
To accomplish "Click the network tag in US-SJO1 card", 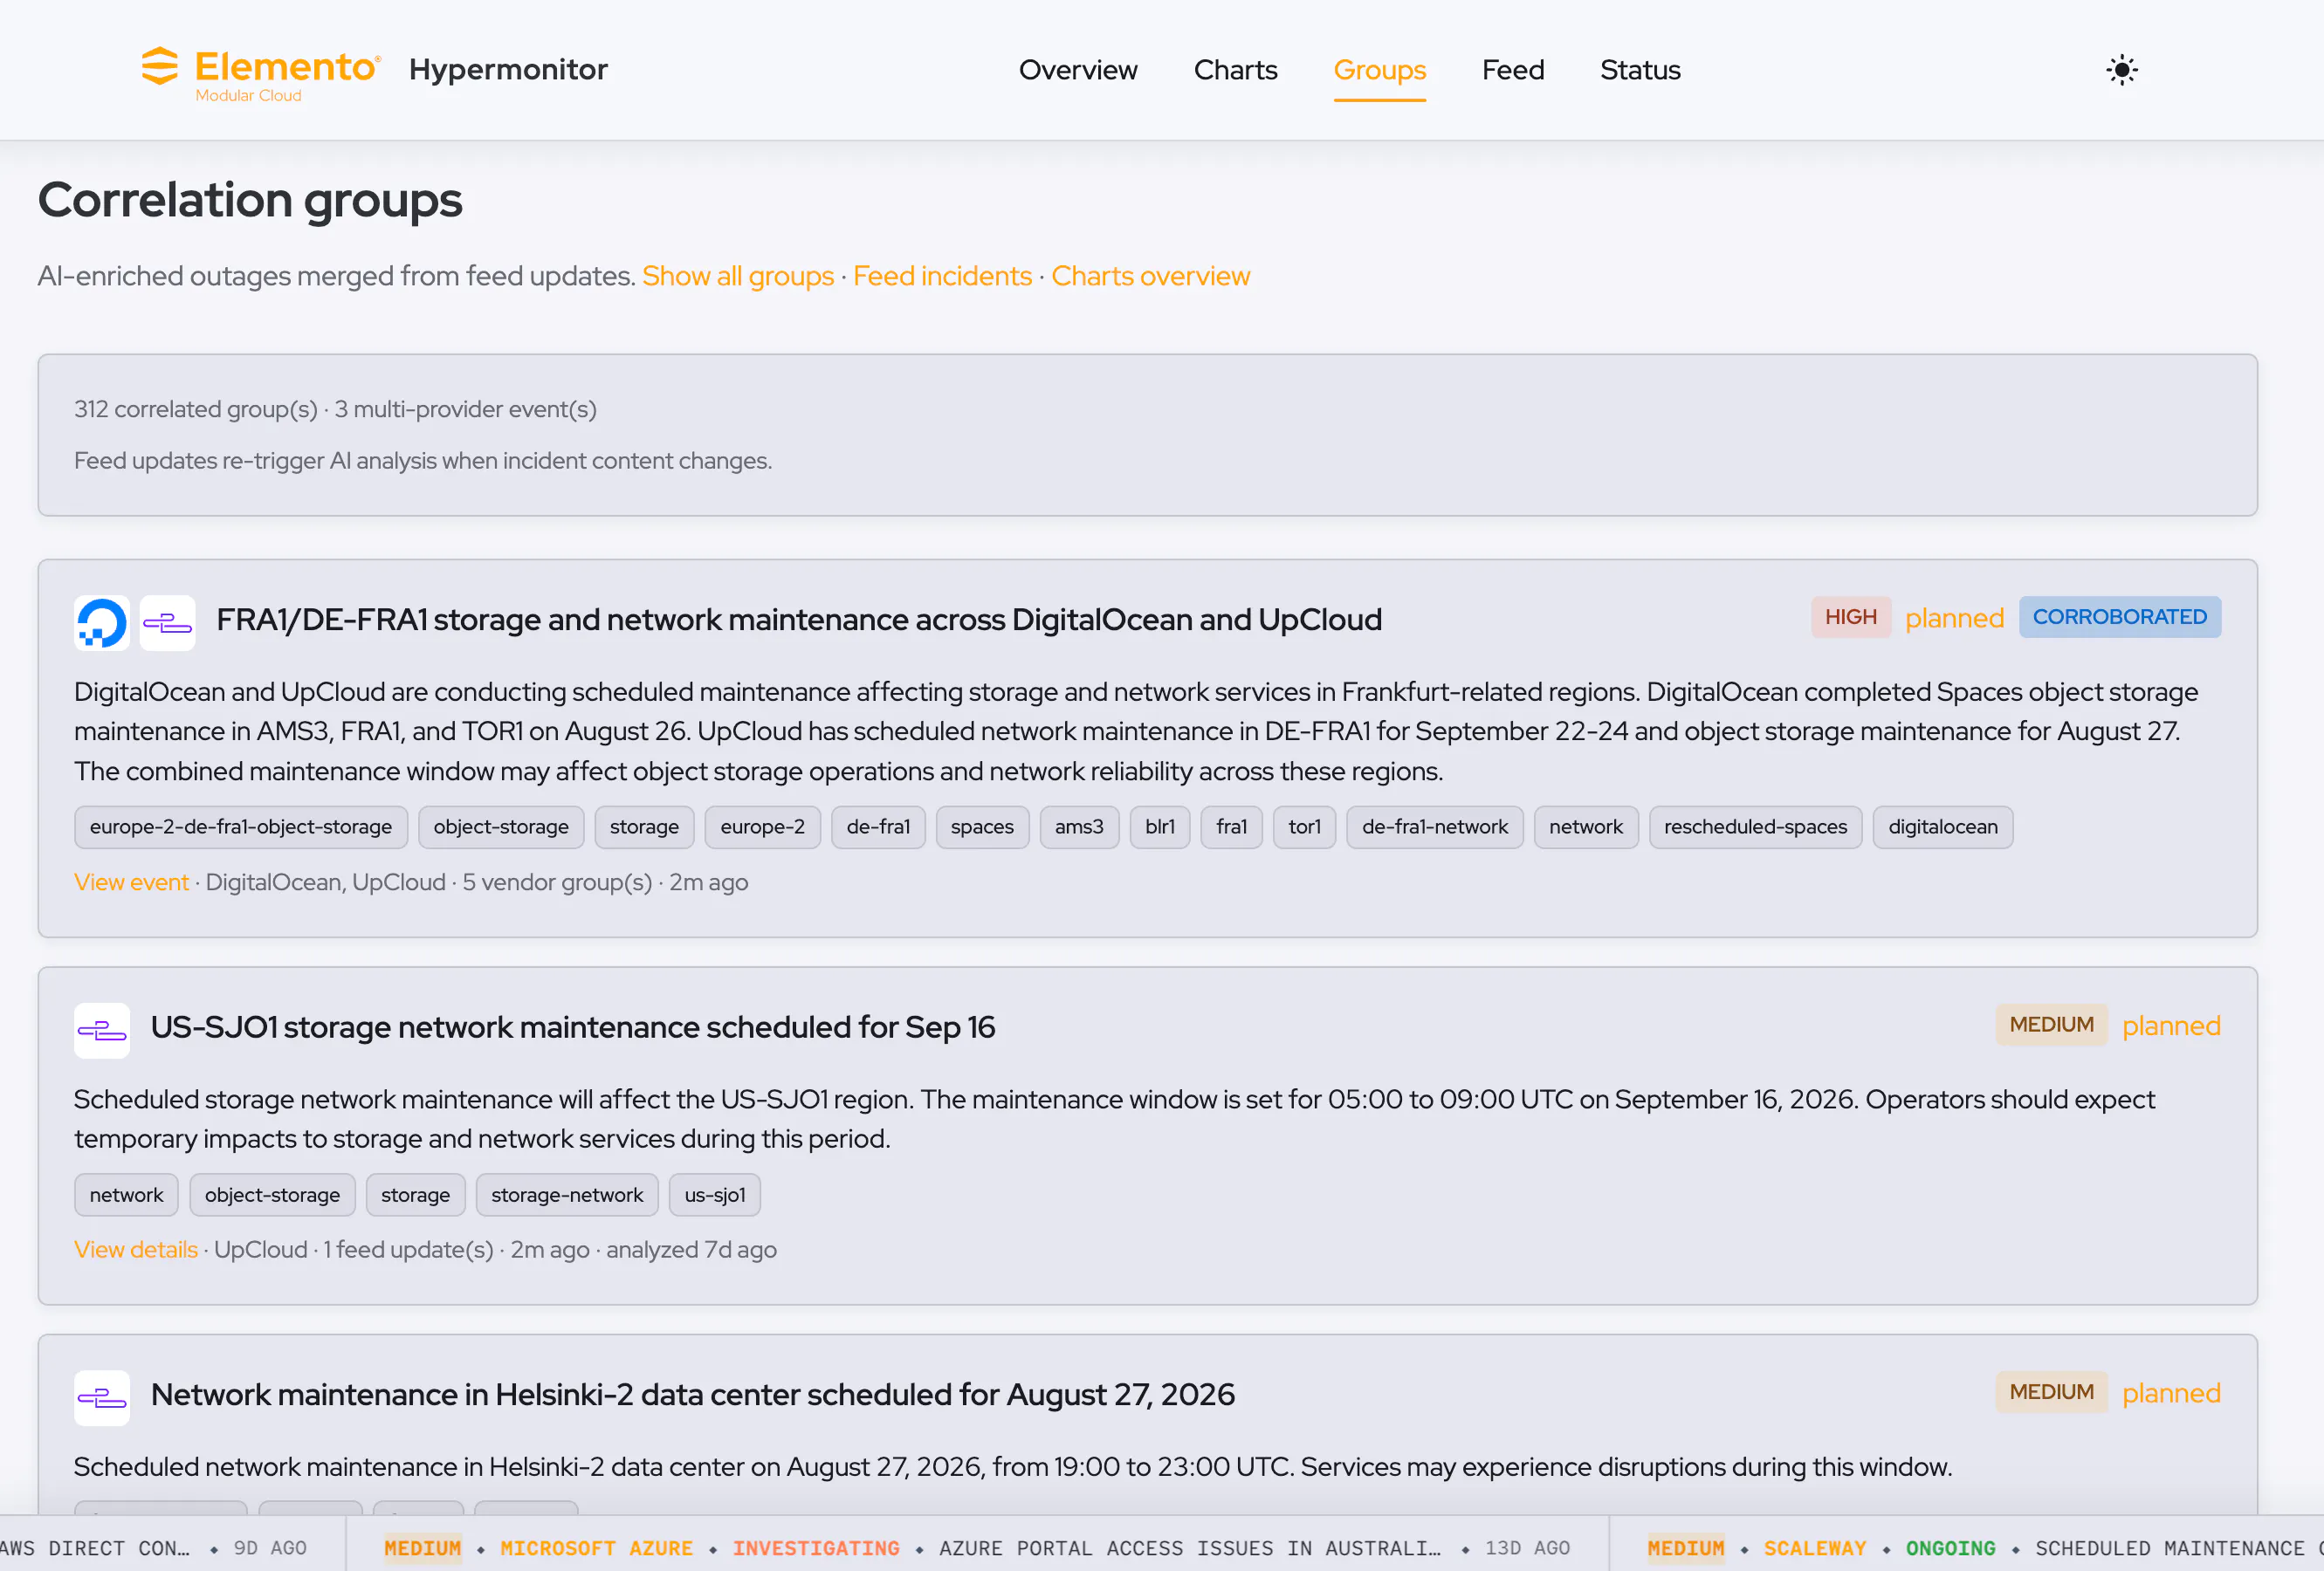I will tap(126, 1195).
